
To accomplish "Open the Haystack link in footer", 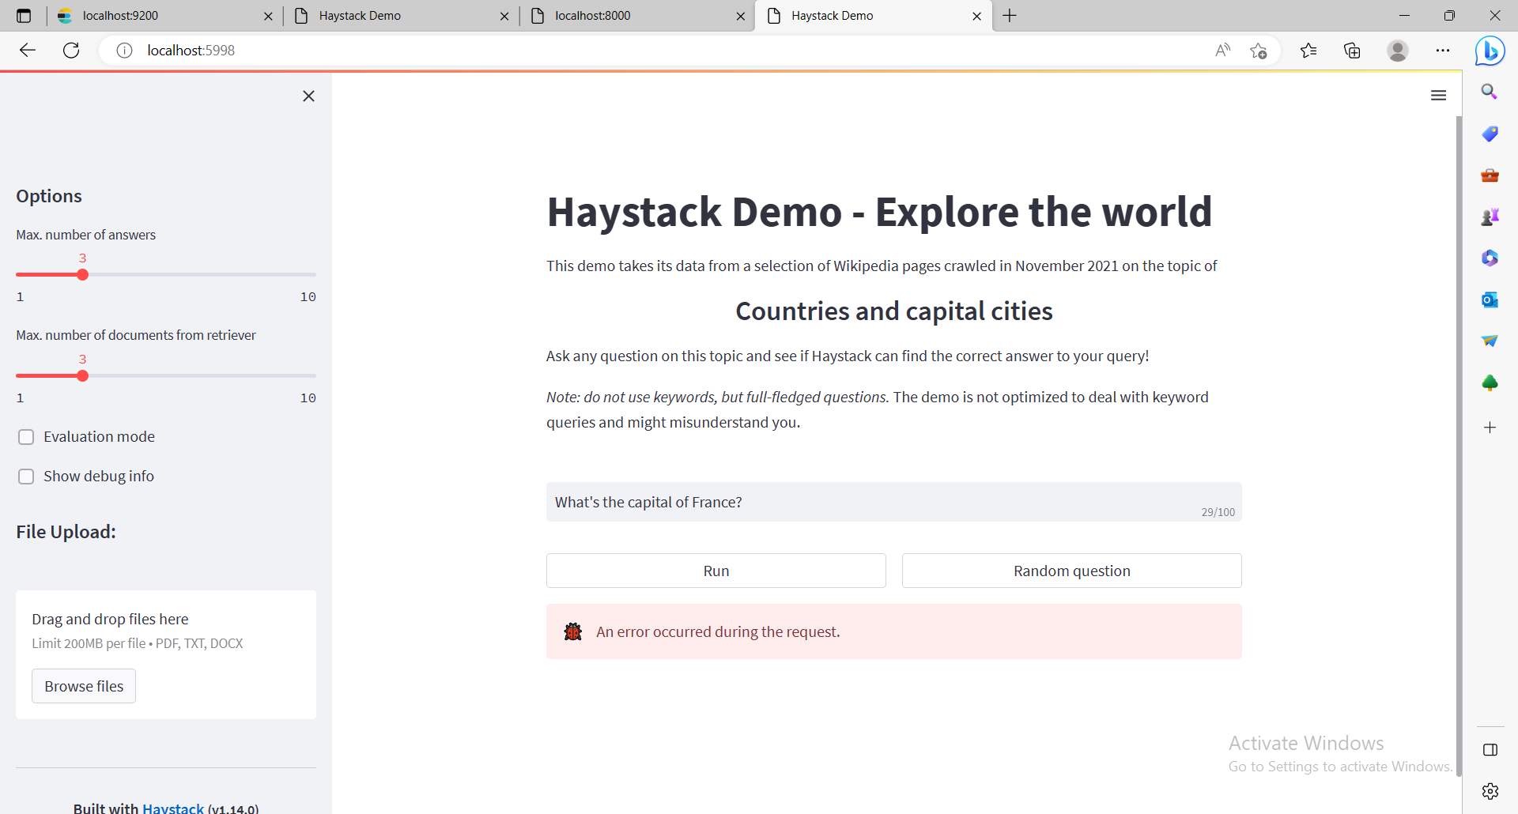I will pyautogui.click(x=173, y=808).
